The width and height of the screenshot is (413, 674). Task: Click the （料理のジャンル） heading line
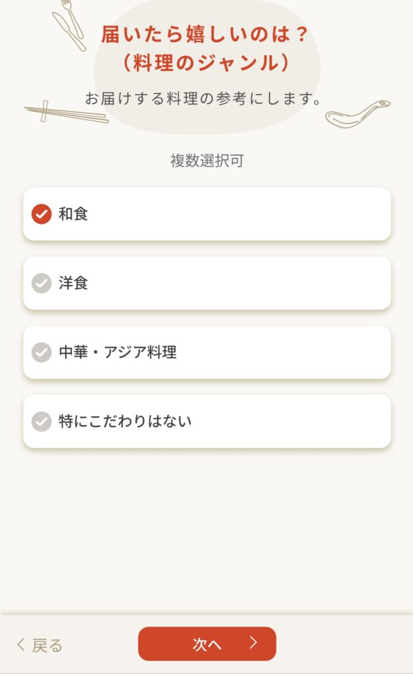click(206, 63)
